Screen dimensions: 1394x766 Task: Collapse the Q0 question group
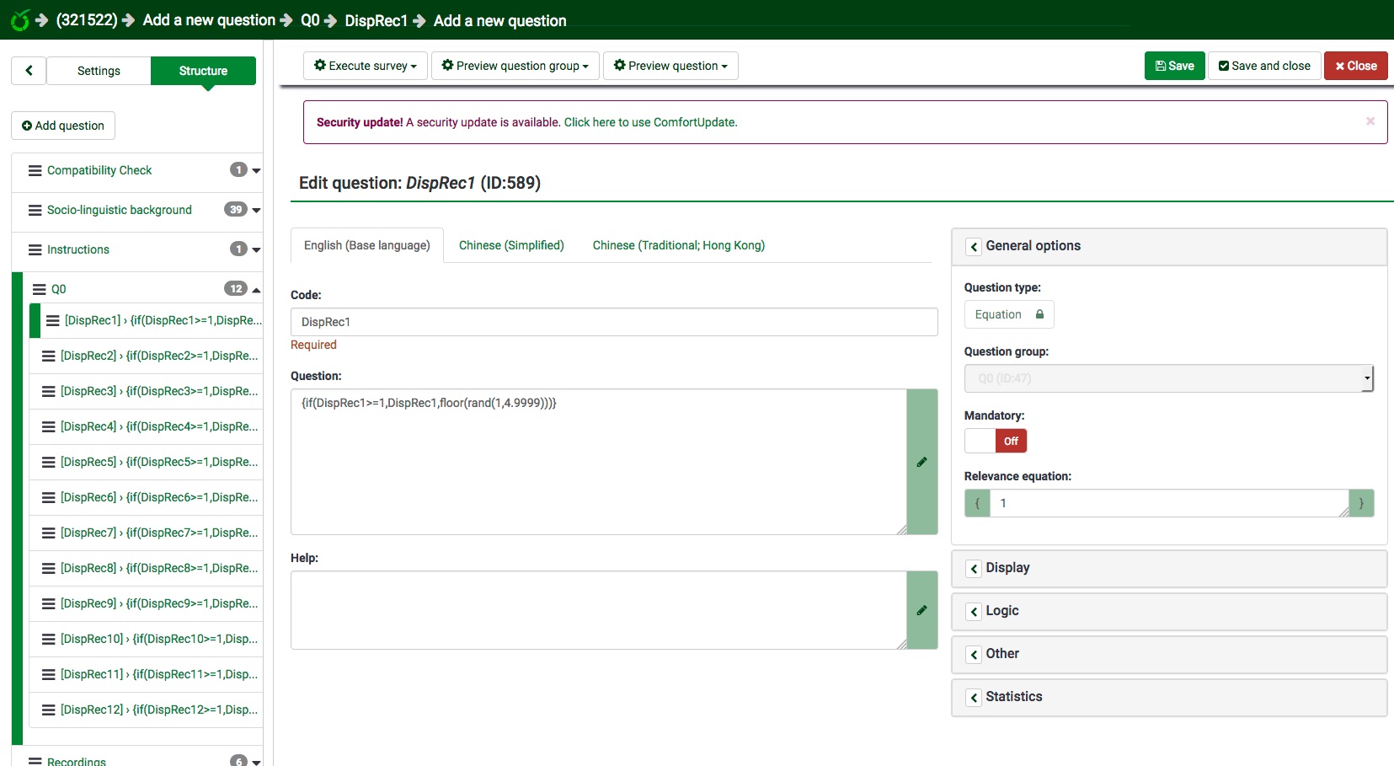click(256, 289)
